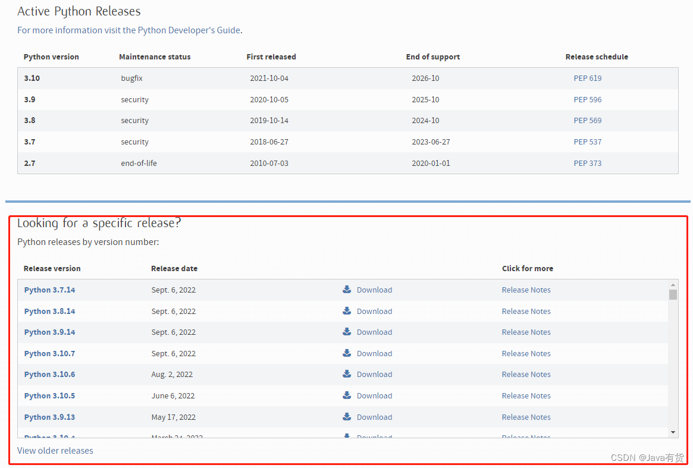The image size is (693, 468).
Task: Open the Python 3.9.13 release page
Action: (49, 417)
